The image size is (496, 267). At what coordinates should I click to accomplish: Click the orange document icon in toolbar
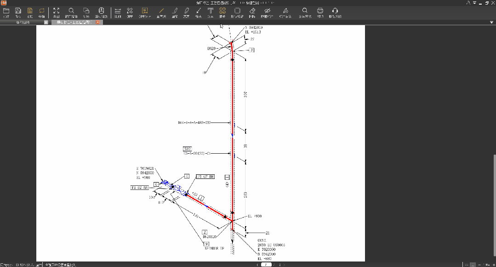pyautogui.click(x=30, y=11)
